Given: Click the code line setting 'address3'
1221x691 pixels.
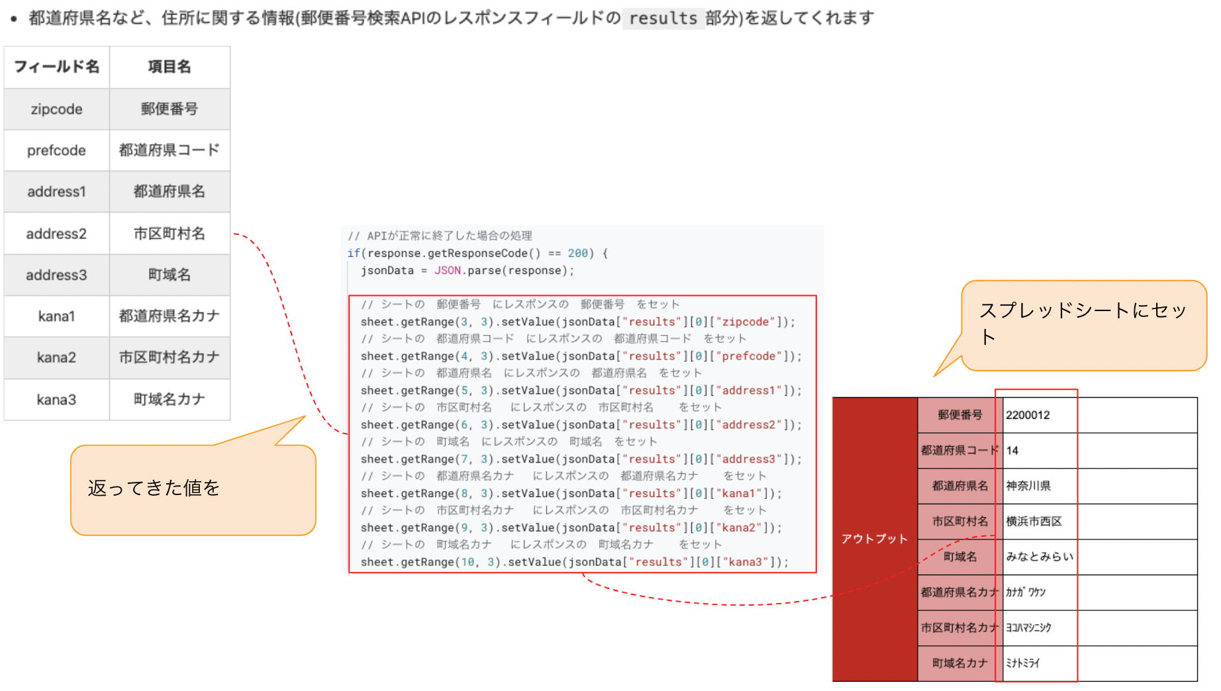Looking at the screenshot, I should coord(581,460).
